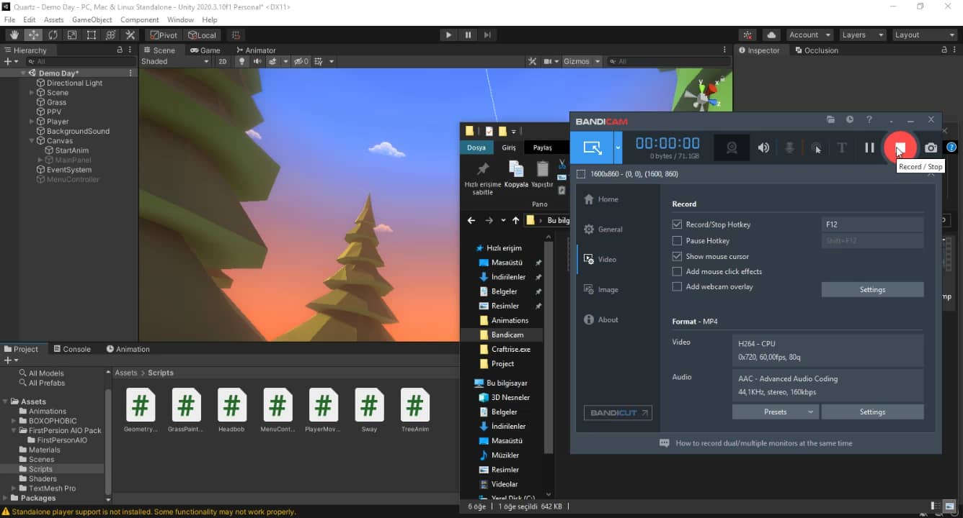Click the Bandicut button
Viewport: 963px width, 518px height.
[x=618, y=412]
